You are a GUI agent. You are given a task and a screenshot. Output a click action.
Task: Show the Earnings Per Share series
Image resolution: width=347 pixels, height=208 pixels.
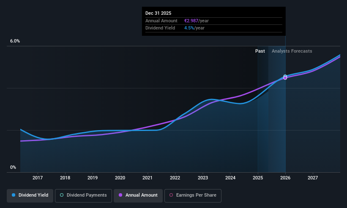click(x=193, y=195)
